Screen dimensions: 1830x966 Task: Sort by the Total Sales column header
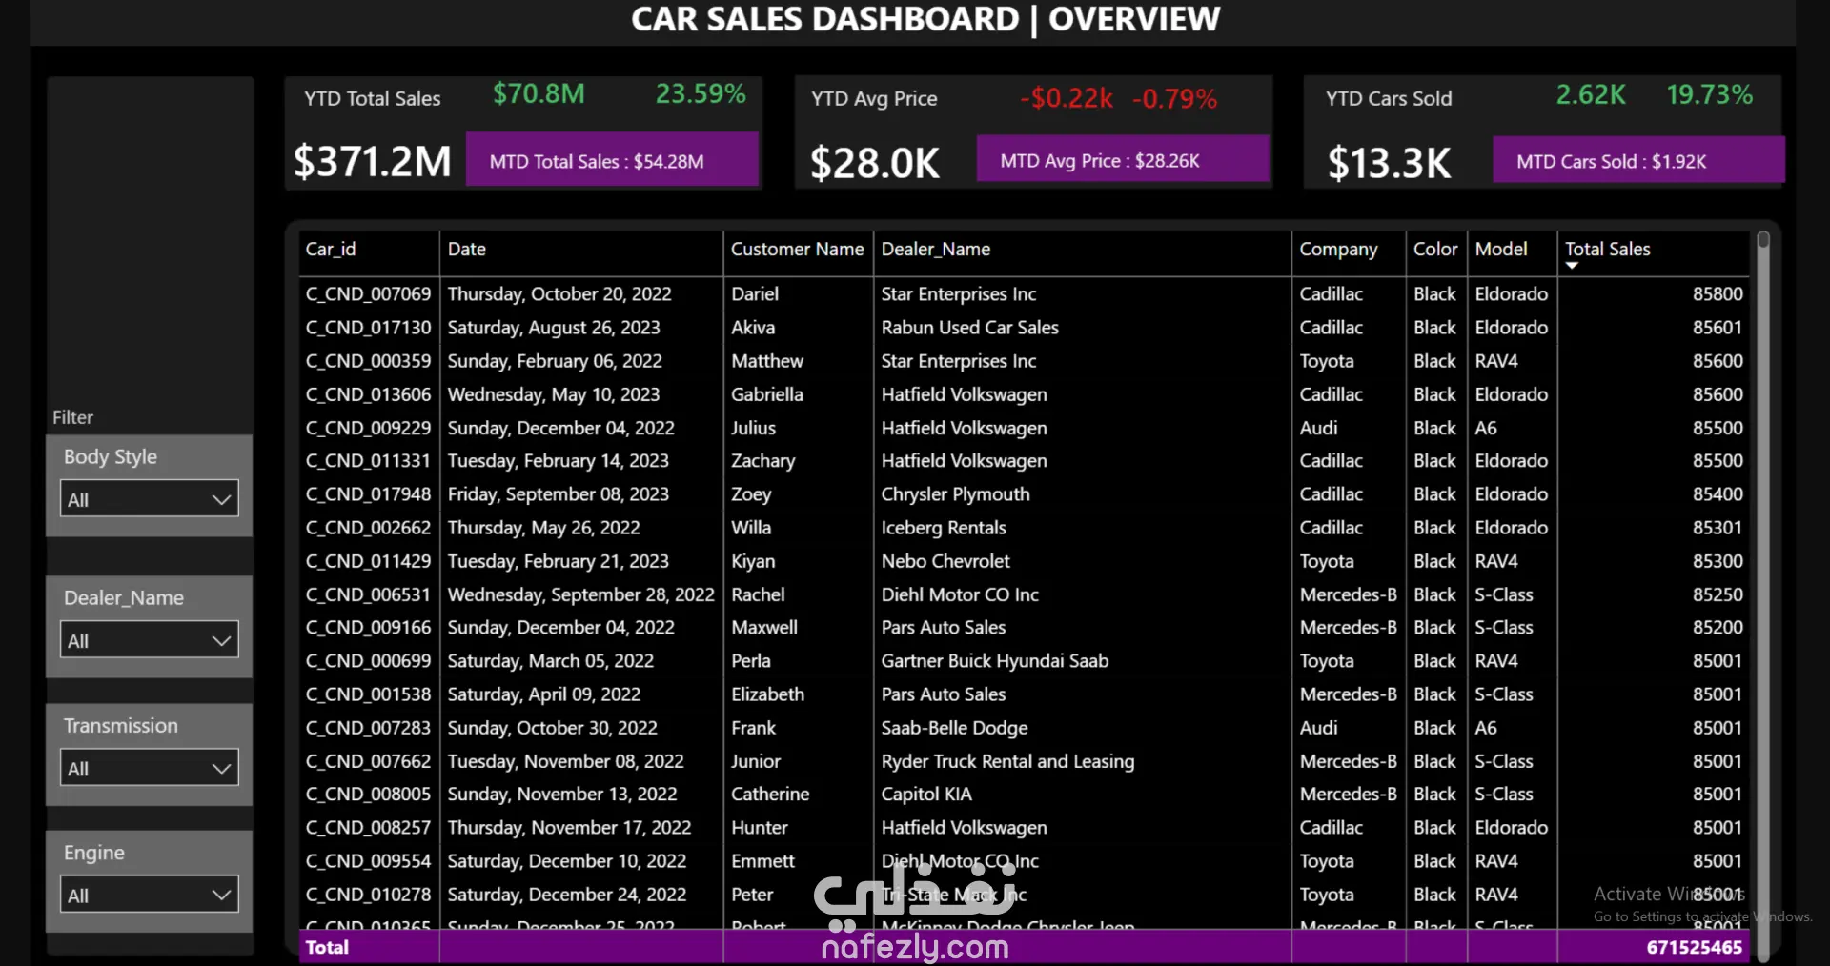click(x=1607, y=249)
